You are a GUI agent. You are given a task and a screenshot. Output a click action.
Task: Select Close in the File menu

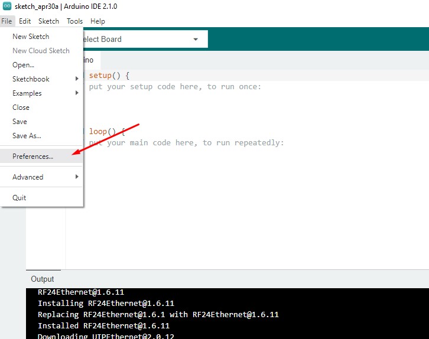(x=41, y=107)
